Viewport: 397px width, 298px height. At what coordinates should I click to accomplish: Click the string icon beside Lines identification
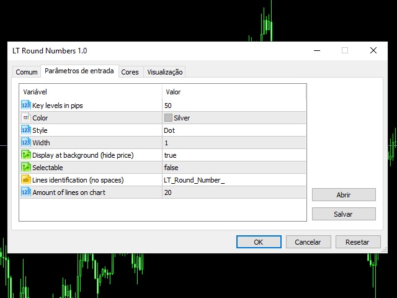click(x=26, y=180)
